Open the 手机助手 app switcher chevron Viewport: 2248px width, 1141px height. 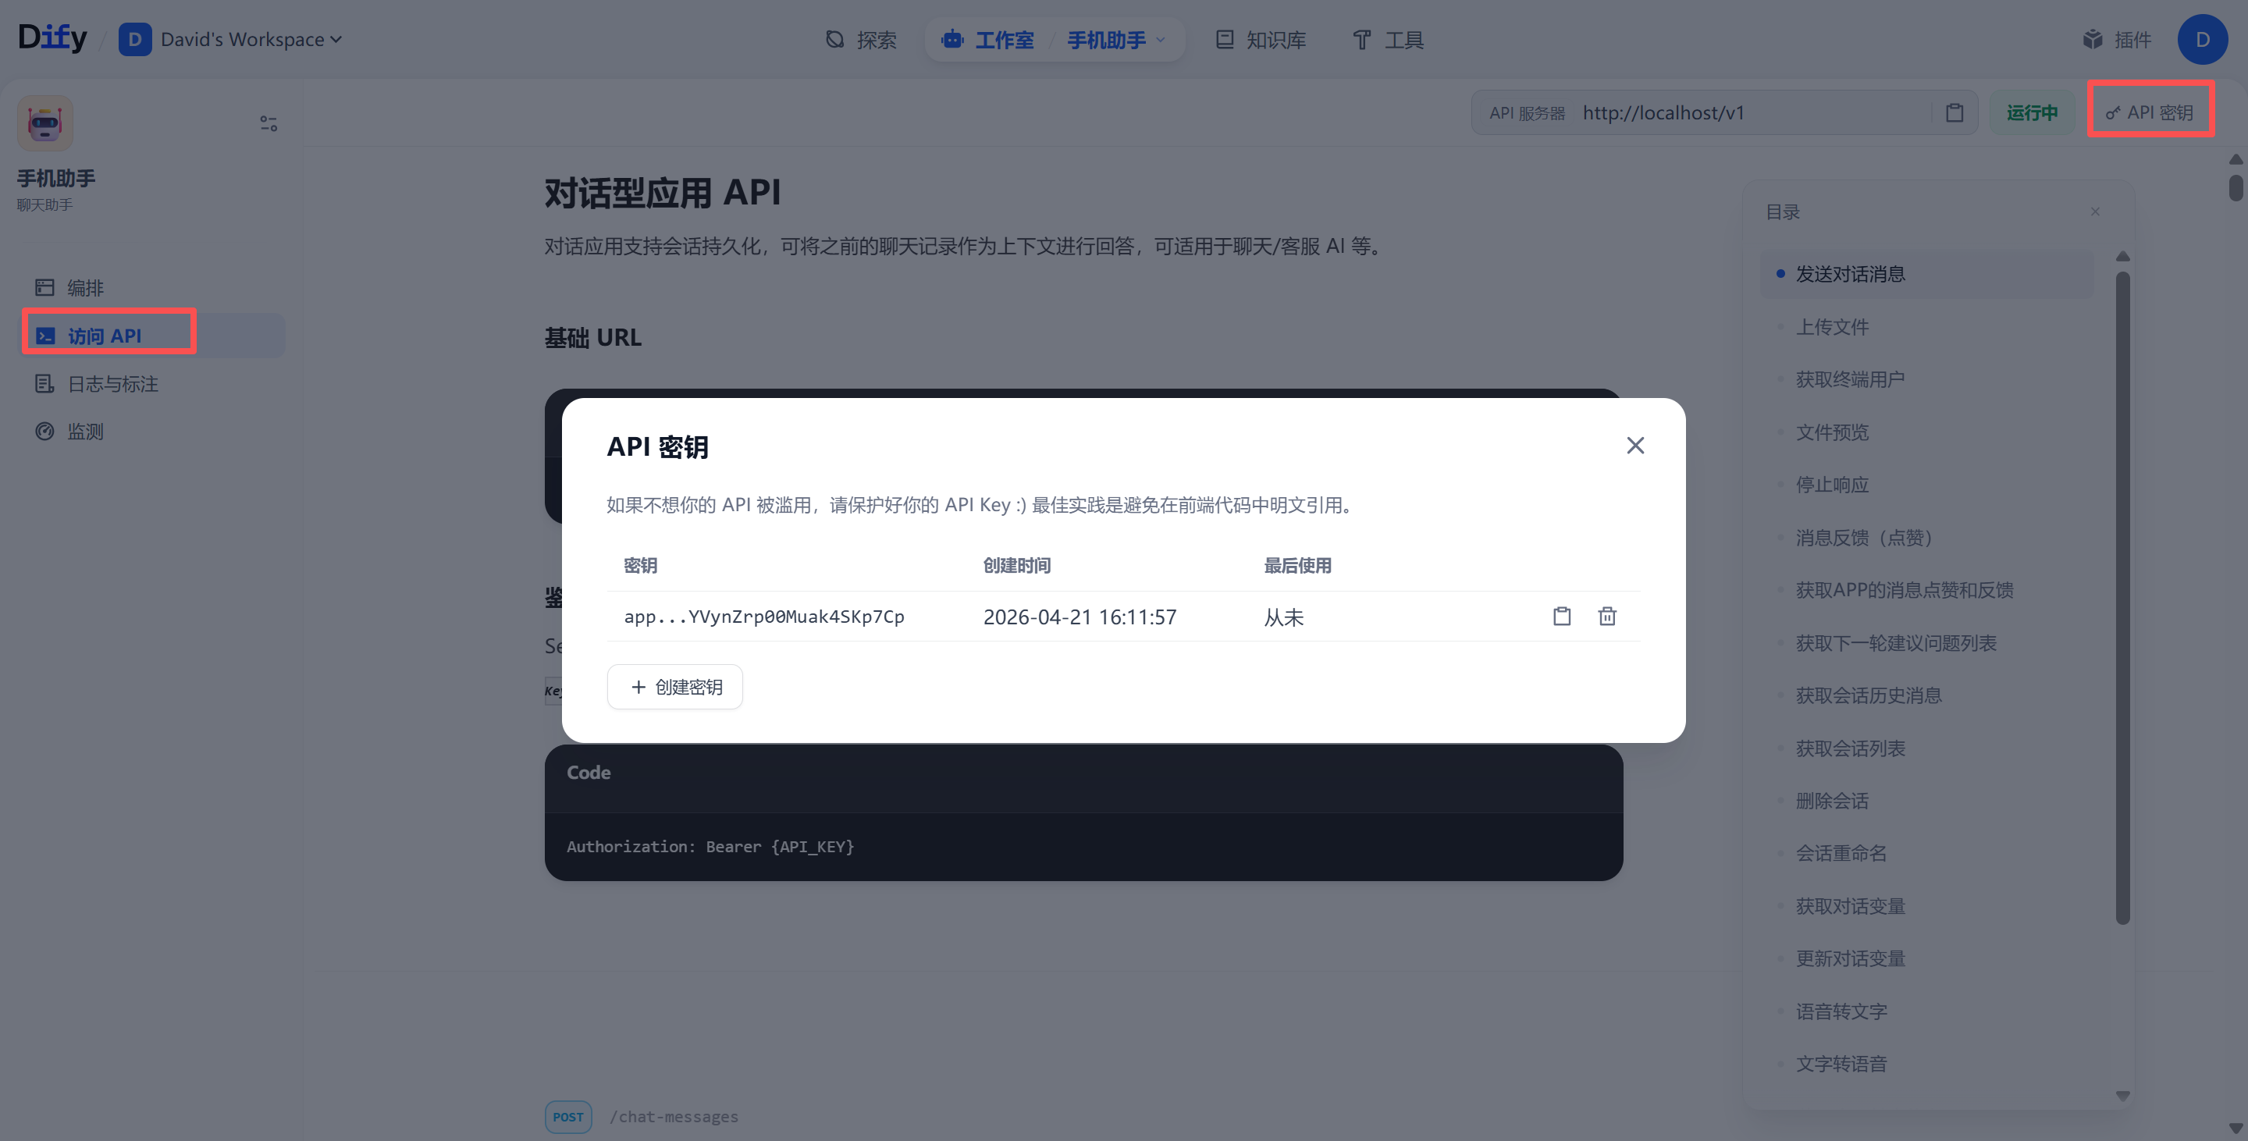1161,40
